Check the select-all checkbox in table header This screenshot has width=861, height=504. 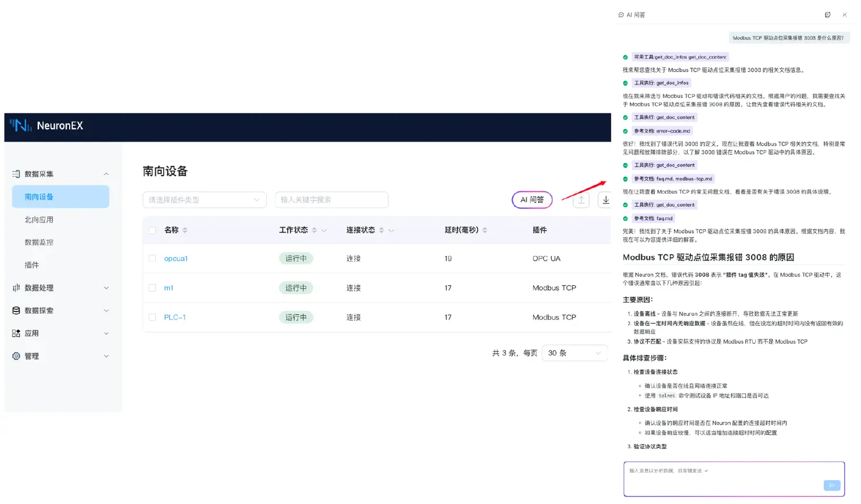click(152, 230)
